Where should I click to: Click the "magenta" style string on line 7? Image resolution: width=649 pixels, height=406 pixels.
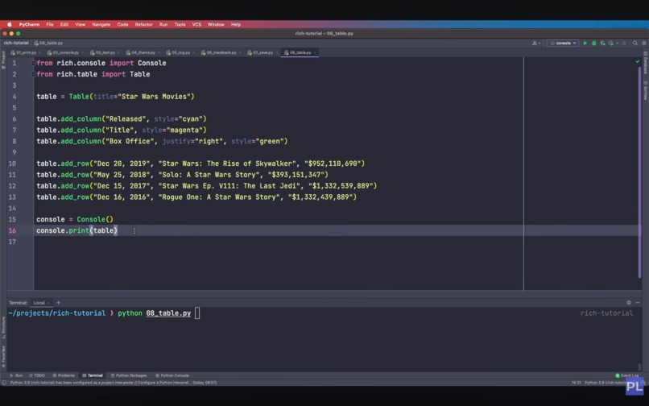click(184, 130)
